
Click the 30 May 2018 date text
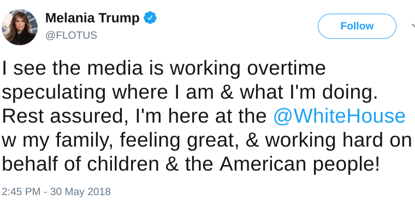coord(80,191)
